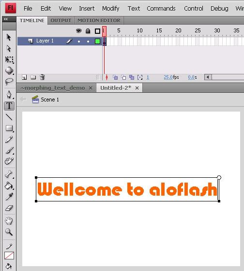Select the Pen tool
The height and width of the screenshot is (271, 244).
pyautogui.click(x=9, y=94)
